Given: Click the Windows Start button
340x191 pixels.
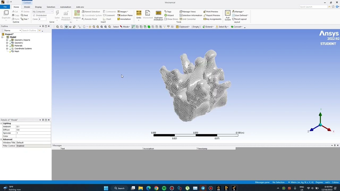Looking at the screenshot, I should (x=106, y=188).
